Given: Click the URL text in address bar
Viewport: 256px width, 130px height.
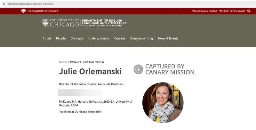Looking at the screenshot, I should point(31,4).
